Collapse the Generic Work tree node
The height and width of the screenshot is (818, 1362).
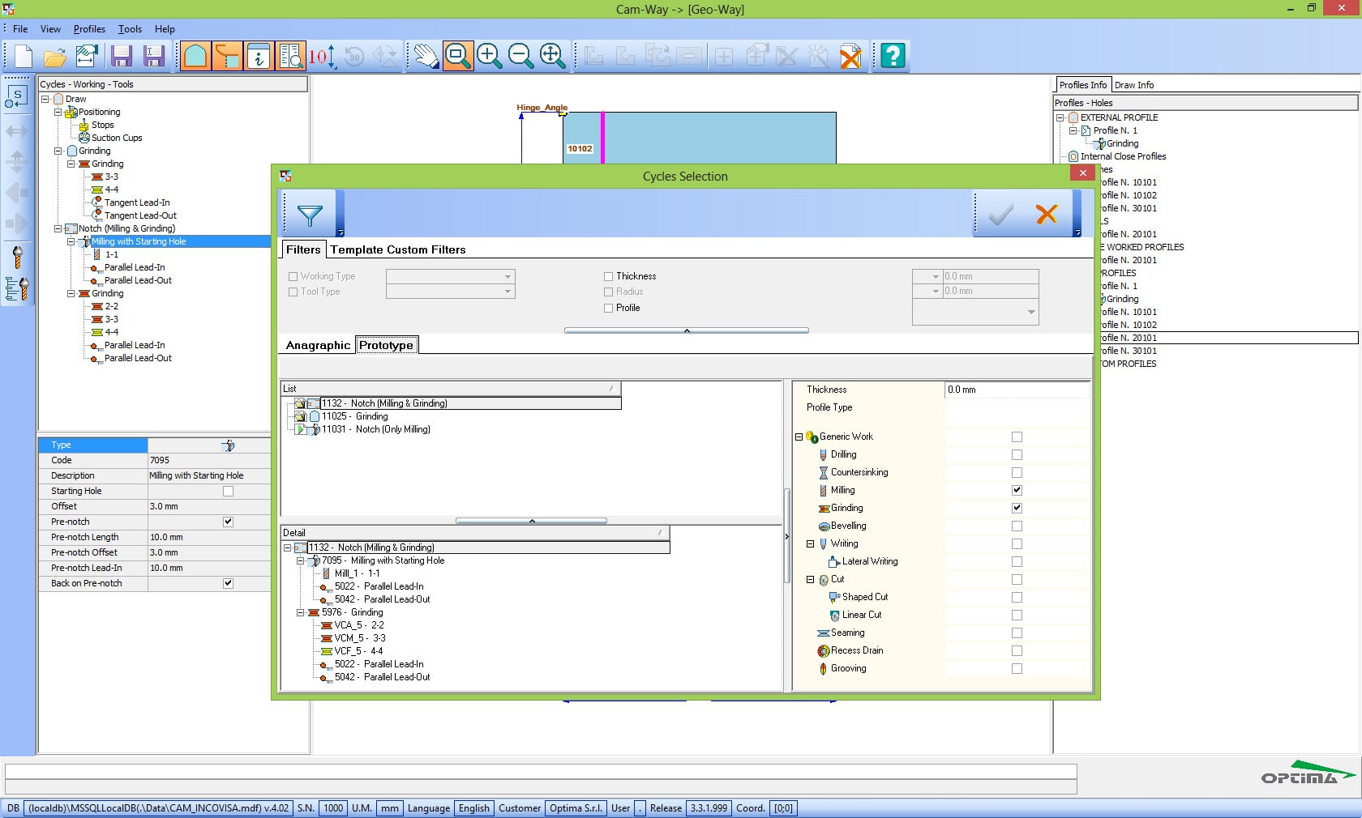point(799,437)
